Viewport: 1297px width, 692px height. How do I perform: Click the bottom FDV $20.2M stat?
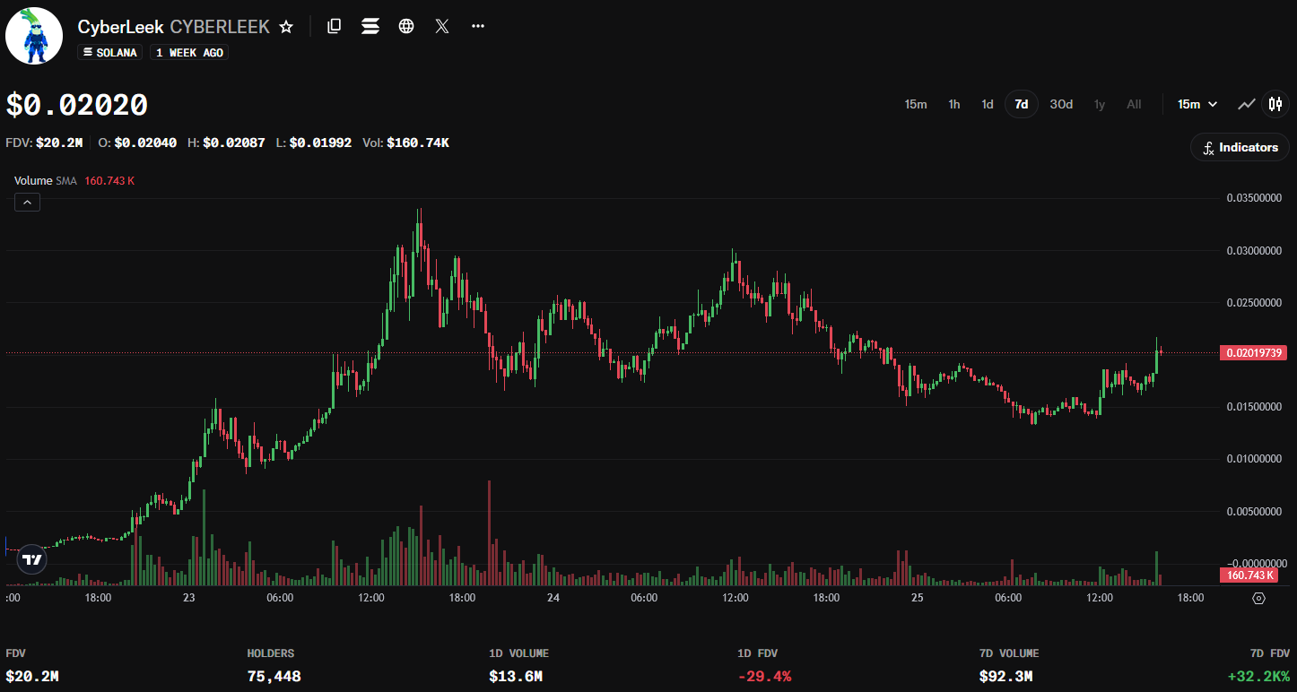tap(32, 665)
